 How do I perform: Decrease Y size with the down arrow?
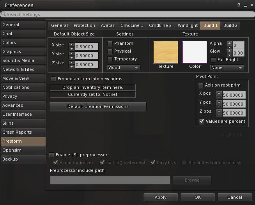pyautogui.click(x=72, y=58)
